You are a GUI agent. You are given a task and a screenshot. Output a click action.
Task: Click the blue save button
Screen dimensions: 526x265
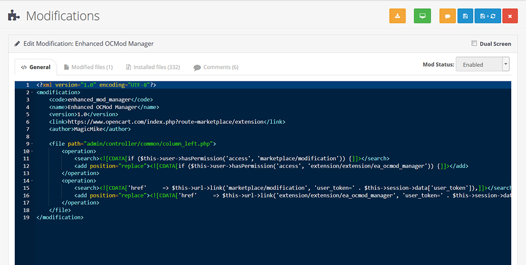point(466,16)
